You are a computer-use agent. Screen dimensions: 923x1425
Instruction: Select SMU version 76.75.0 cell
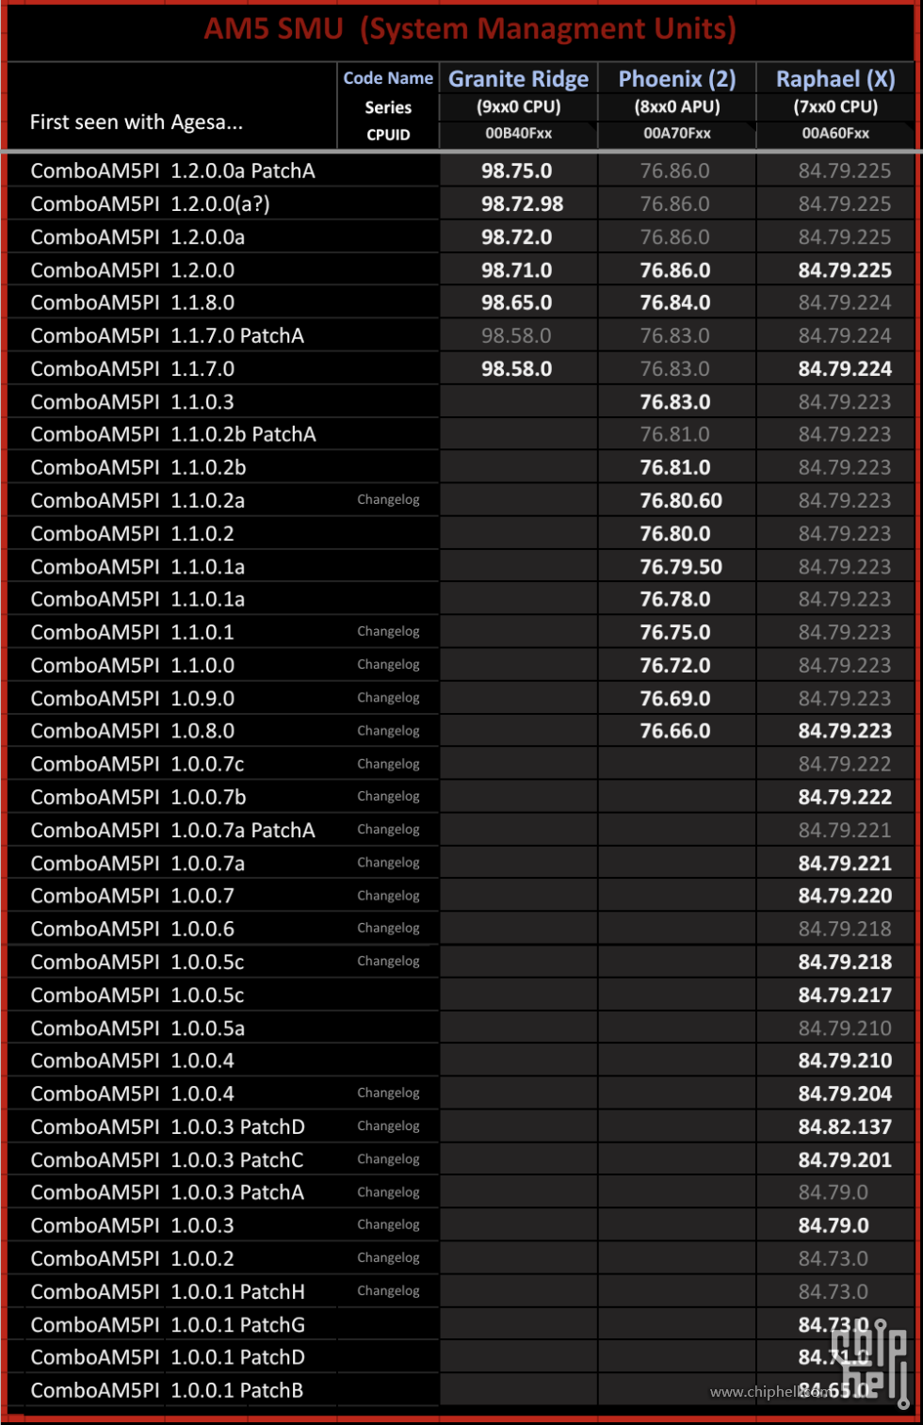(675, 633)
